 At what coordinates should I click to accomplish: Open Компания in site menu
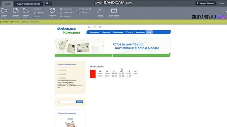pos(95,32)
